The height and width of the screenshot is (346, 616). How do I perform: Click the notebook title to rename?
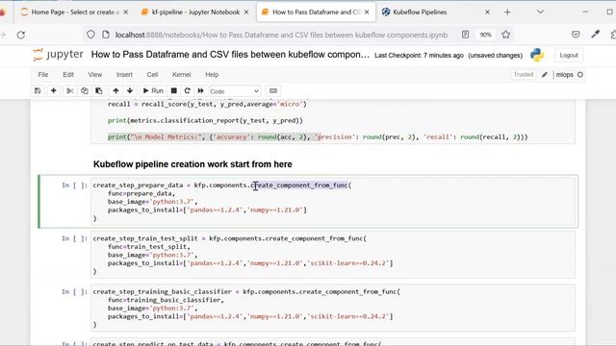[x=230, y=55]
